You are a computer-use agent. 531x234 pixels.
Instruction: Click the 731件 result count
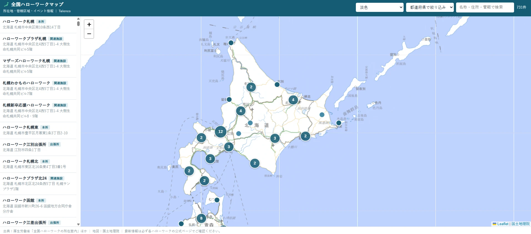(x=521, y=7)
